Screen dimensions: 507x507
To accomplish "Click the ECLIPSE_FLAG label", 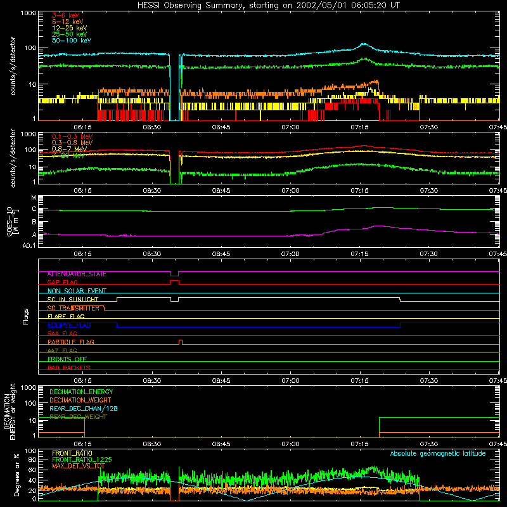I will point(69,325).
